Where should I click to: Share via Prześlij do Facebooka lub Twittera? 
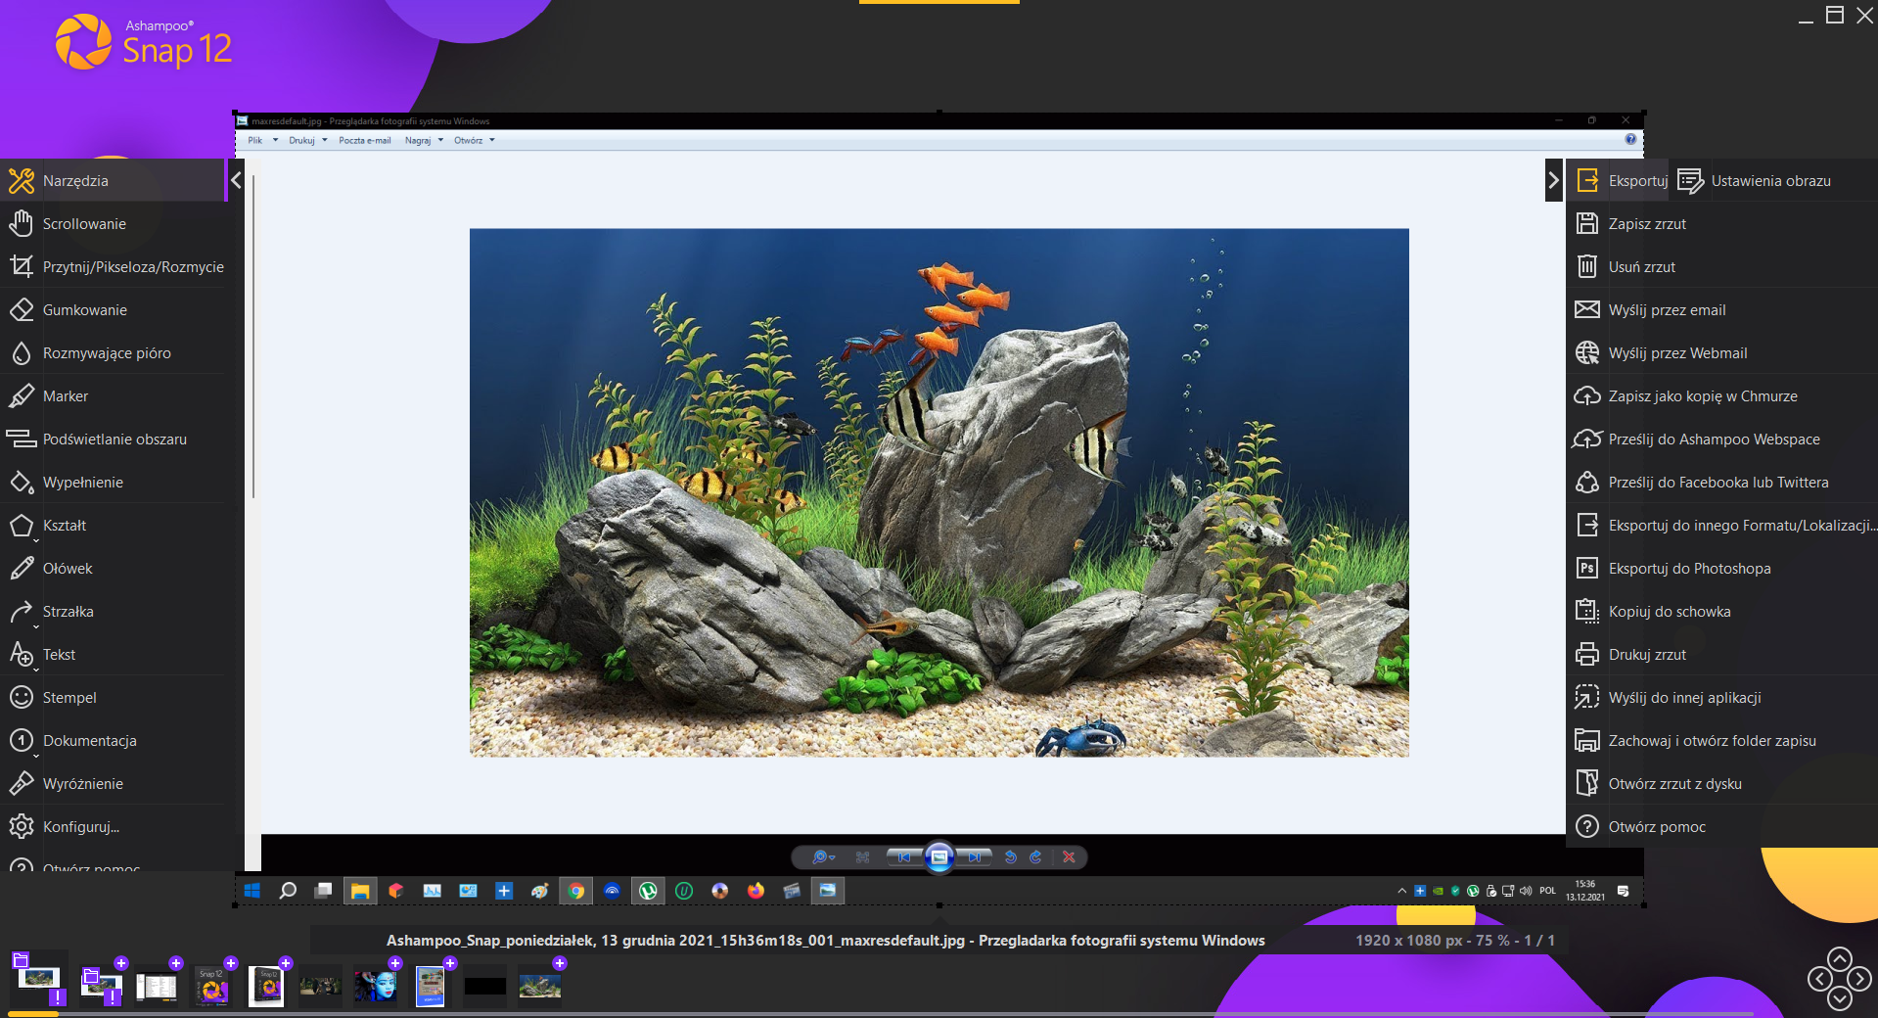(x=1722, y=483)
